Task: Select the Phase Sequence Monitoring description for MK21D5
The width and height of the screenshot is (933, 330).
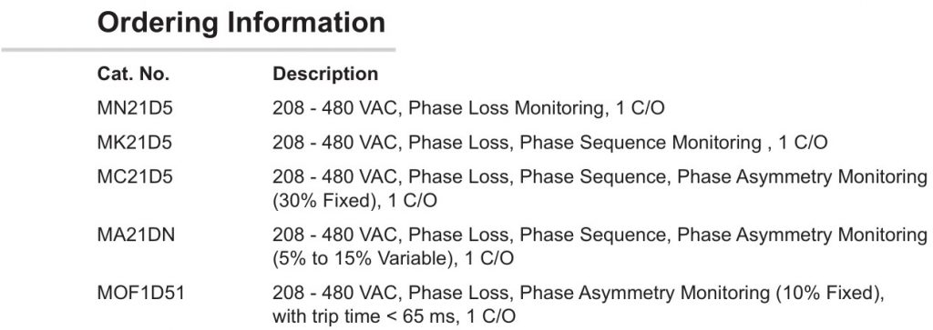Action: (x=549, y=143)
